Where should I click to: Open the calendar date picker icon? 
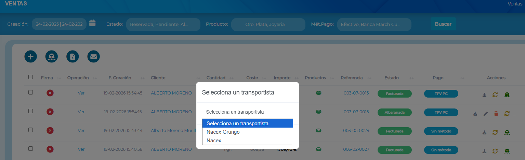tap(92, 23)
